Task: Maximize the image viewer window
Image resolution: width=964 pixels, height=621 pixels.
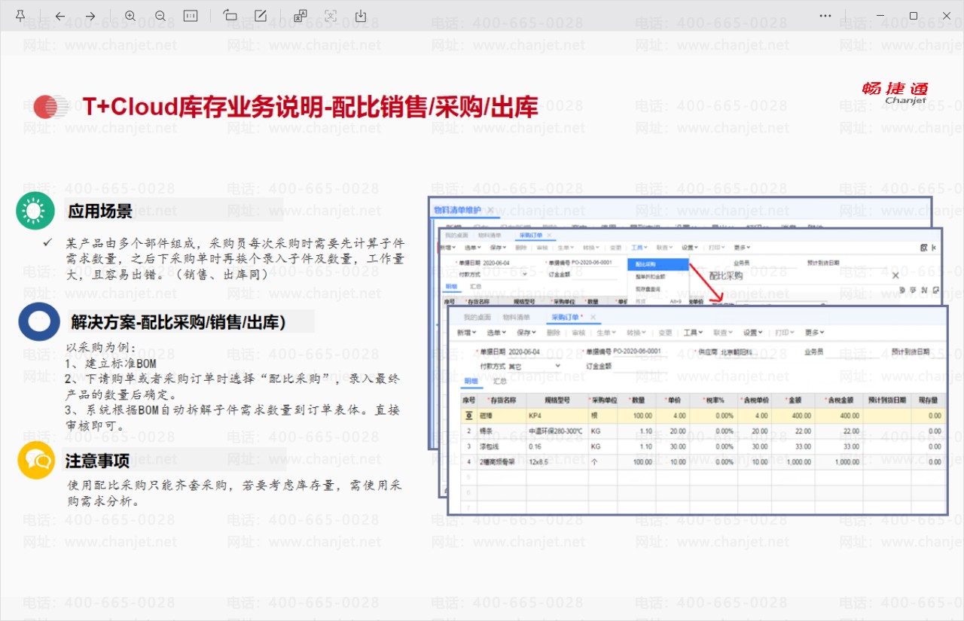Action: pos(914,16)
